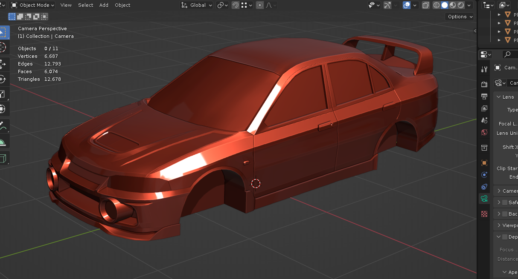Open the object visibility and selectability dropdown
The height and width of the screenshot is (279, 518).
374,5
